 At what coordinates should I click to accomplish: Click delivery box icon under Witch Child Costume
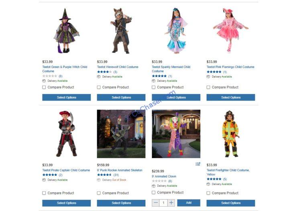[44, 81]
